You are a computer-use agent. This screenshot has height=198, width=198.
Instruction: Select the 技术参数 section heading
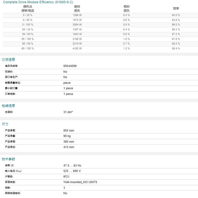pyautogui.click(x=8, y=159)
